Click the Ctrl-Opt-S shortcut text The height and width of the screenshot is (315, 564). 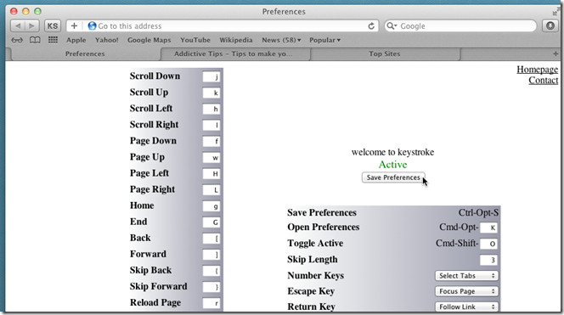pyautogui.click(x=478, y=212)
